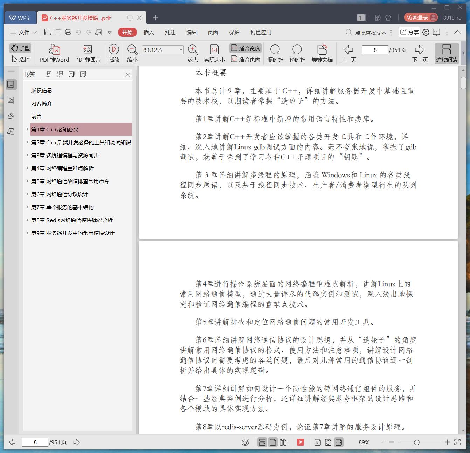This screenshot has width=470, height=453.
Task: Rotate the page 顺时针
Action: (x=275, y=53)
